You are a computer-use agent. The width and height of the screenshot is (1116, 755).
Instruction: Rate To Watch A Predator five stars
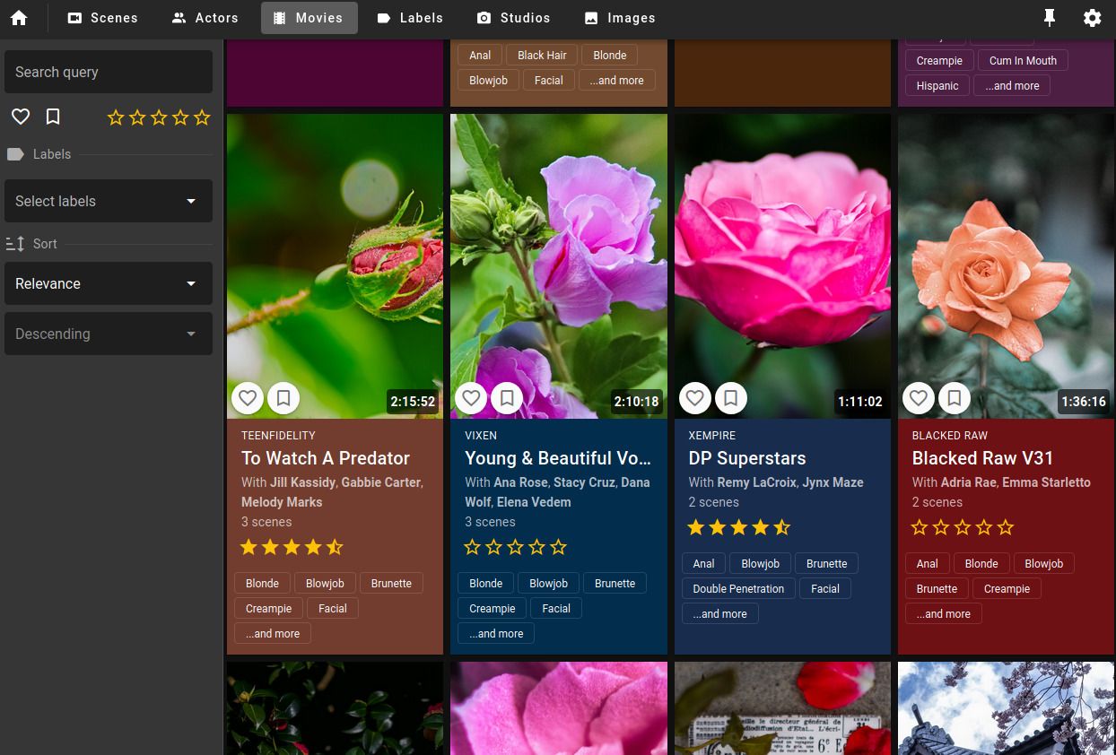tap(335, 547)
